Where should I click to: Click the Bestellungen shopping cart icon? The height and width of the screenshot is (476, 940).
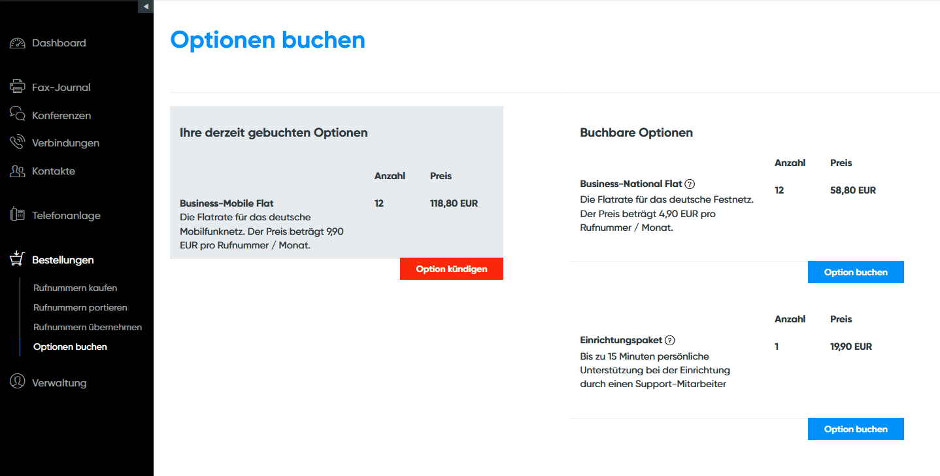17,260
